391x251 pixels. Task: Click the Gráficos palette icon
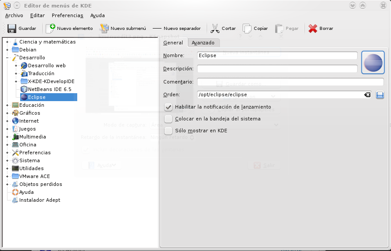[x=15, y=113]
